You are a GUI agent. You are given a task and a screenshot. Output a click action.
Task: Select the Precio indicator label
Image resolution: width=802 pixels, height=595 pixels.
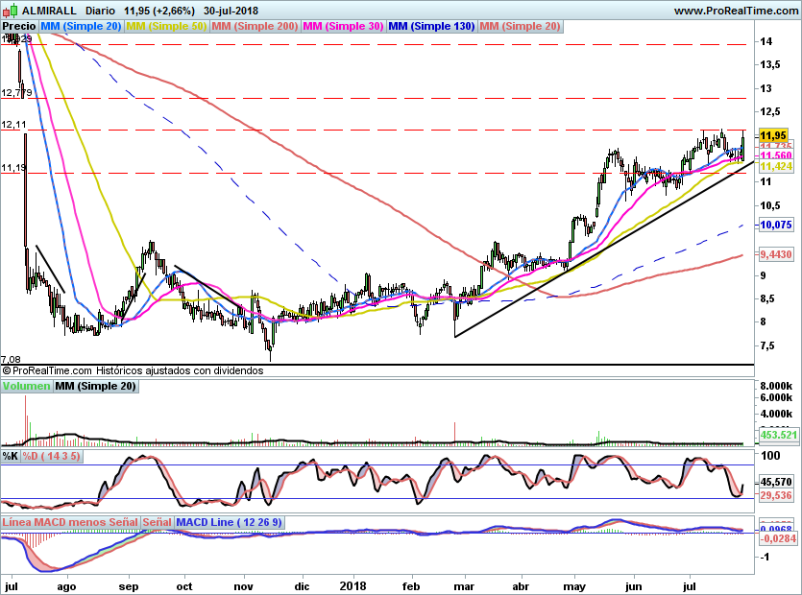coord(19,27)
